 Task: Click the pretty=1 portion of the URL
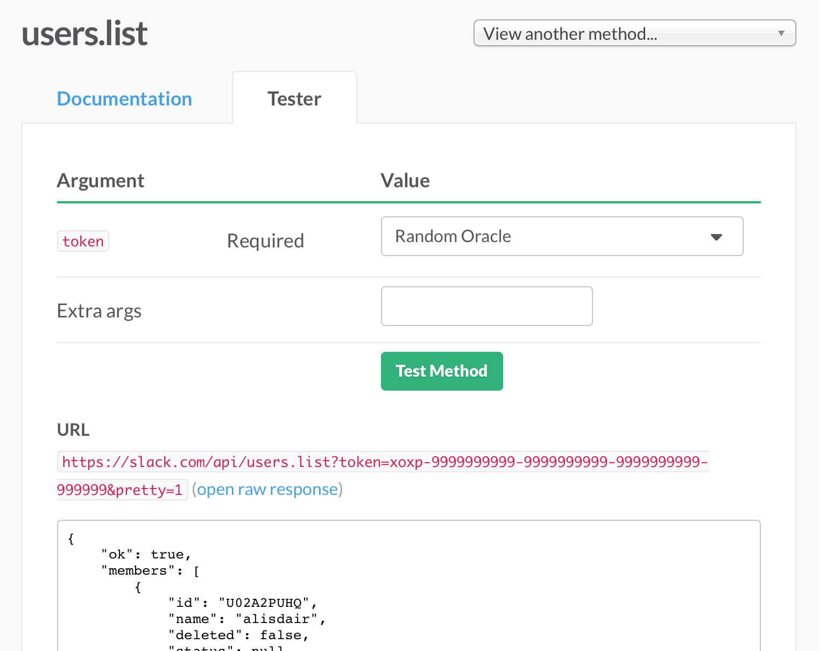(x=151, y=490)
